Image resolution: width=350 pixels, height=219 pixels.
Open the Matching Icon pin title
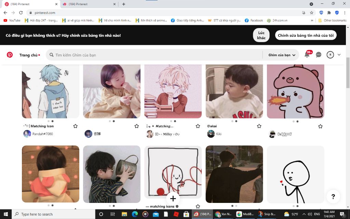38,126
